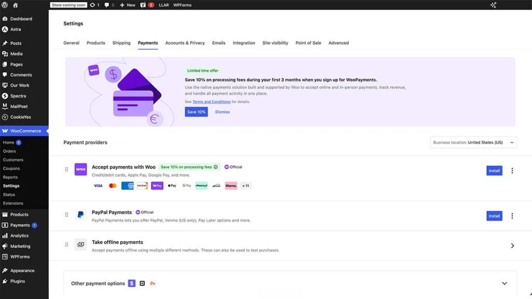532x299 pixels.
Task: Open sidebar Payments with 1 notification
Action: coord(24,225)
